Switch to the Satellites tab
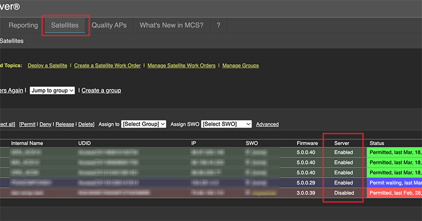This screenshot has height=221, width=422. [x=65, y=25]
